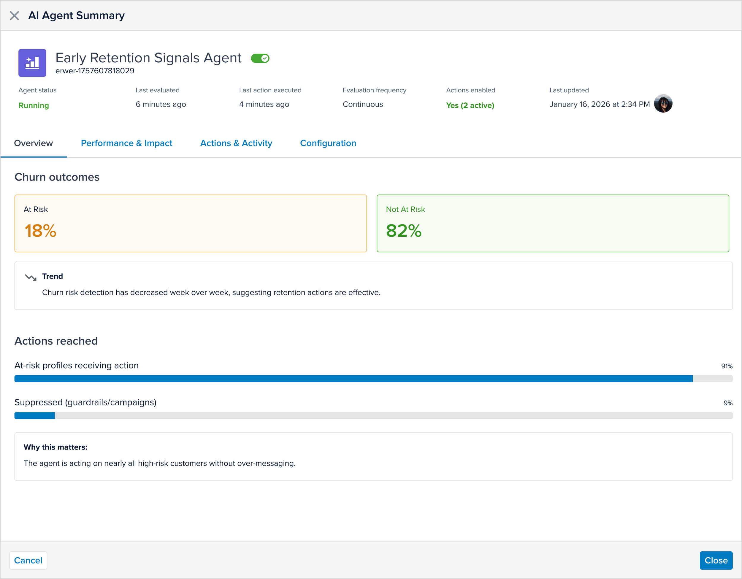Click the At-risk profiles receiving action progress bar
Viewport: 742px width, 579px height.
point(373,379)
